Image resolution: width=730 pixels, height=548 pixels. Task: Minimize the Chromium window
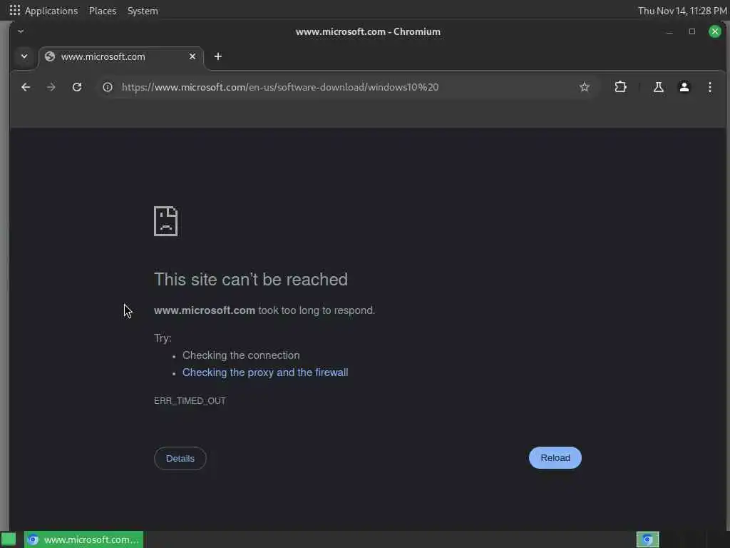[669, 31]
